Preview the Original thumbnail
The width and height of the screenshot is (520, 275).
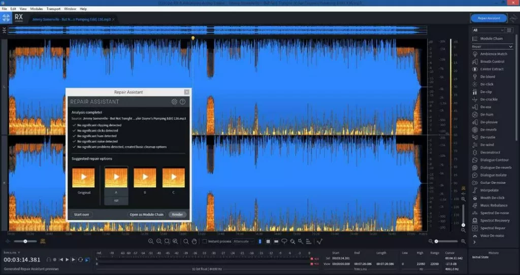[83, 178]
